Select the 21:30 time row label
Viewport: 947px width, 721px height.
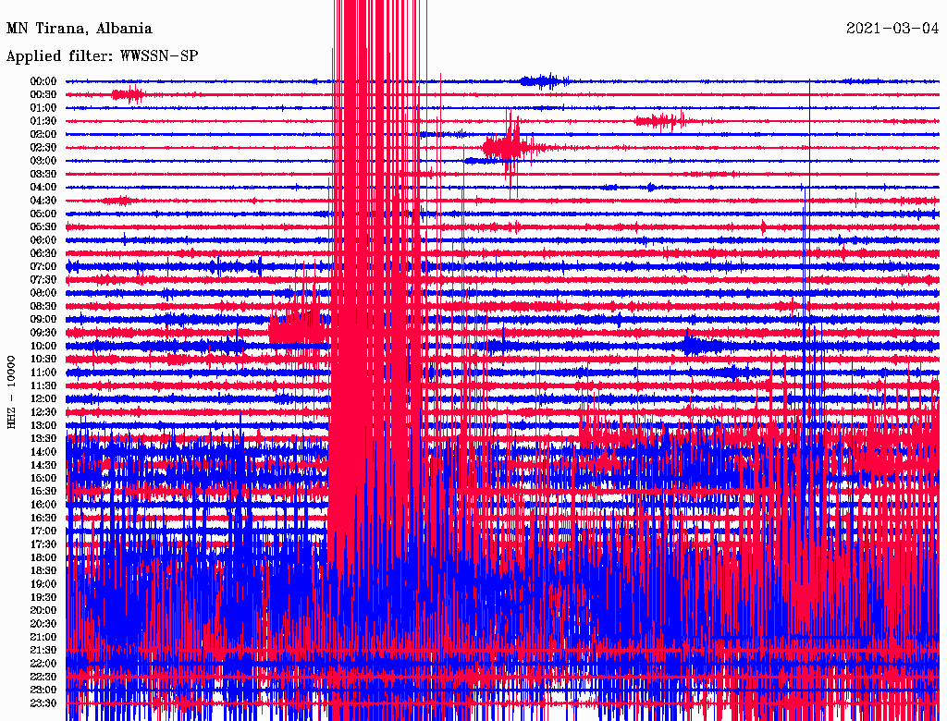[43, 651]
